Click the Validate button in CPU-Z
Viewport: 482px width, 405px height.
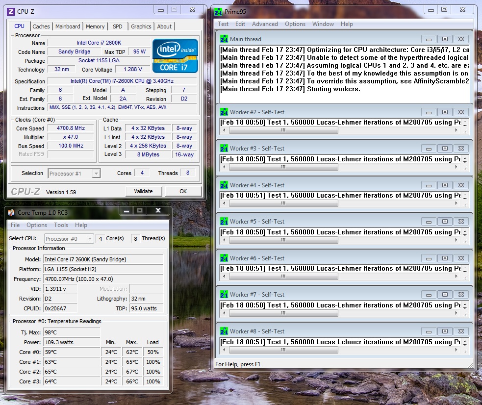point(143,191)
